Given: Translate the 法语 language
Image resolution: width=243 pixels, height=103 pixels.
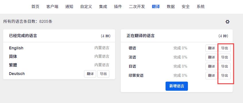Looking at the screenshot, I should [211, 57].
